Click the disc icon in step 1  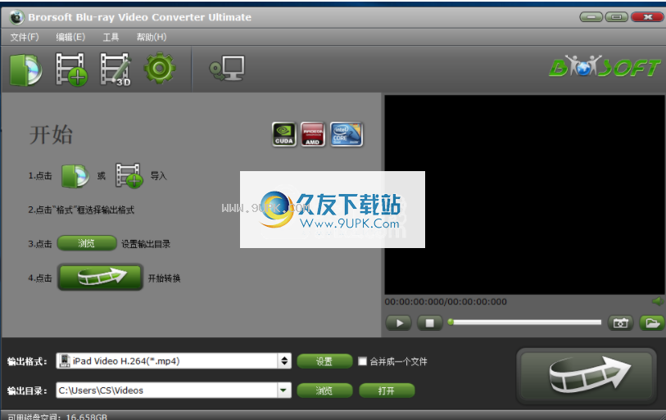[x=75, y=176]
